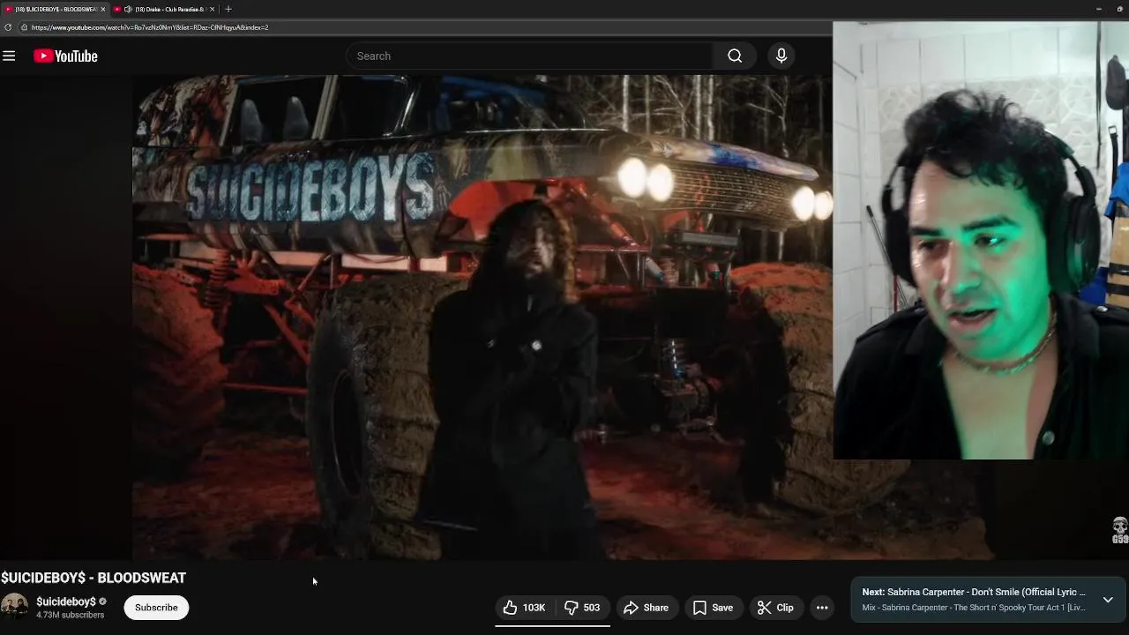Open the three-dot more actions menu
Image resolution: width=1129 pixels, height=635 pixels.
(822, 608)
